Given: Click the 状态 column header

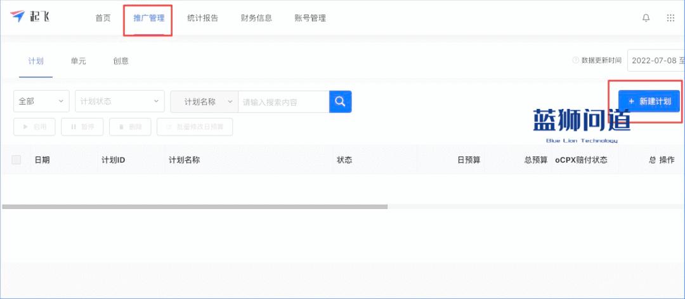Looking at the screenshot, I should click(x=344, y=160).
